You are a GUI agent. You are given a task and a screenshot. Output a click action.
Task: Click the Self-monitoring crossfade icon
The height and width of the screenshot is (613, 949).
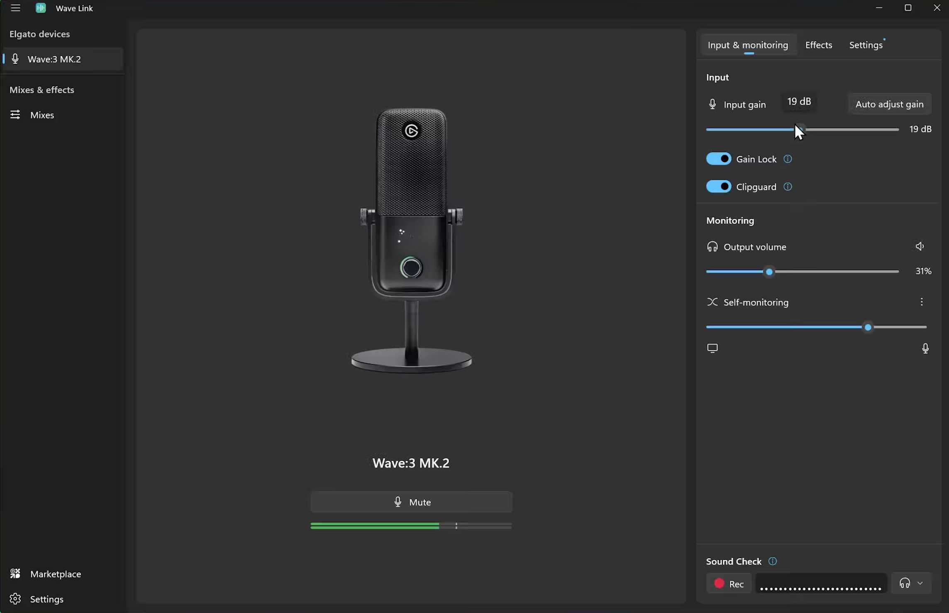(712, 302)
